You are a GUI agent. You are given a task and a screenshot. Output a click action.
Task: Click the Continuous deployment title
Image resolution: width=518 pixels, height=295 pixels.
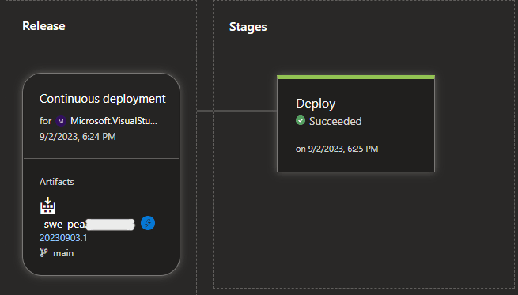point(102,99)
